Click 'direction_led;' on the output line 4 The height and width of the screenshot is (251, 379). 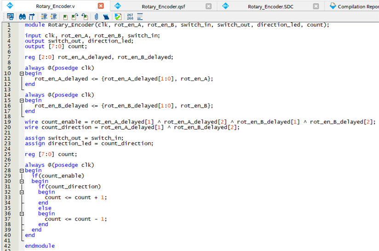tap(111, 41)
